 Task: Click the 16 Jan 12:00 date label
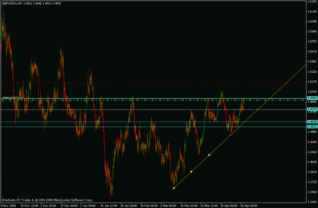point(109,206)
